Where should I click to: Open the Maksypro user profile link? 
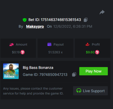35,26
